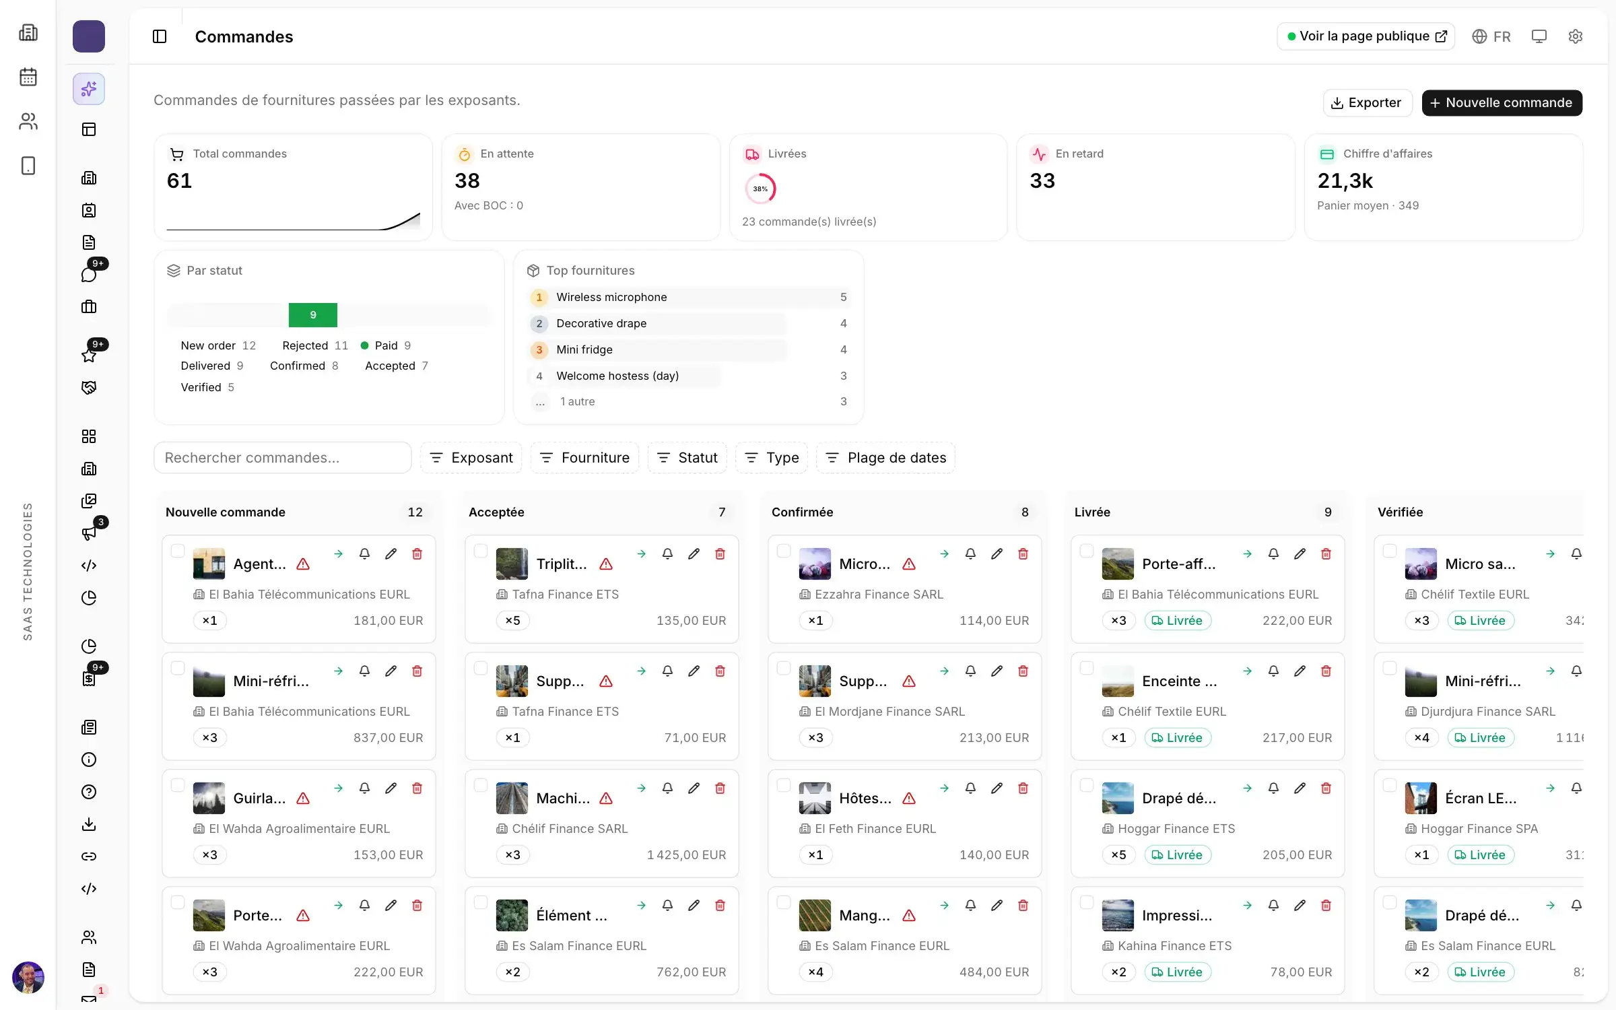Click the Nouvelle commande button
1616x1010 pixels.
pyautogui.click(x=1502, y=103)
